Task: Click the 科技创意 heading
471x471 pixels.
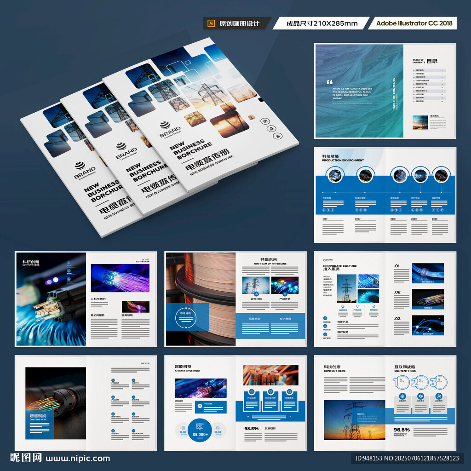Action: 332,367
